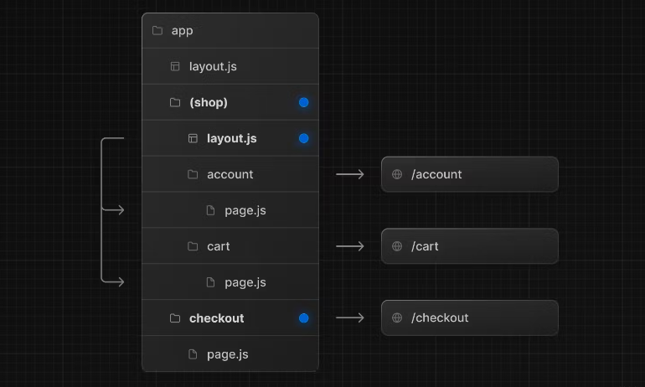Click the account folder icon
This screenshot has width=645, height=387.
tap(193, 174)
